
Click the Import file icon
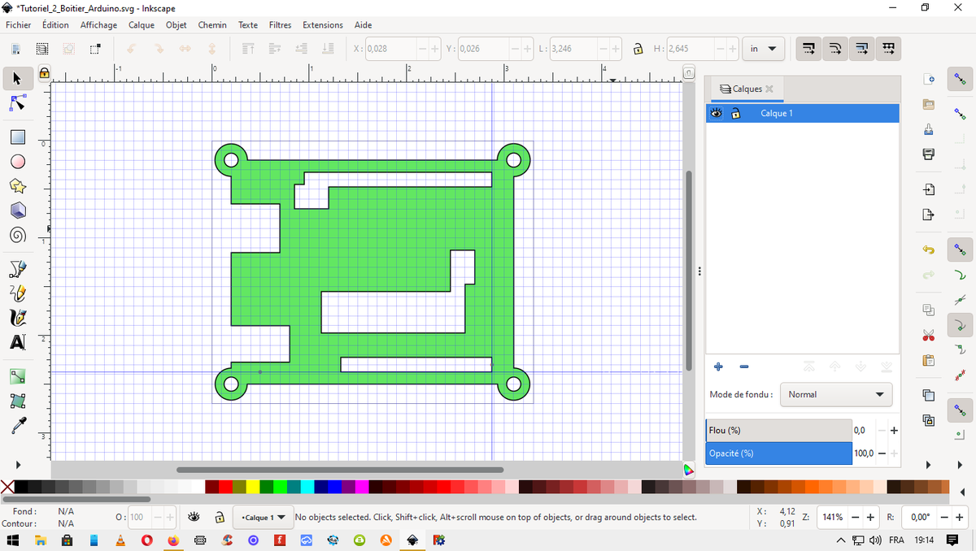pyautogui.click(x=929, y=189)
